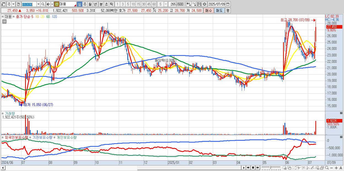Click the 거래량 volume indicator label

10,113
